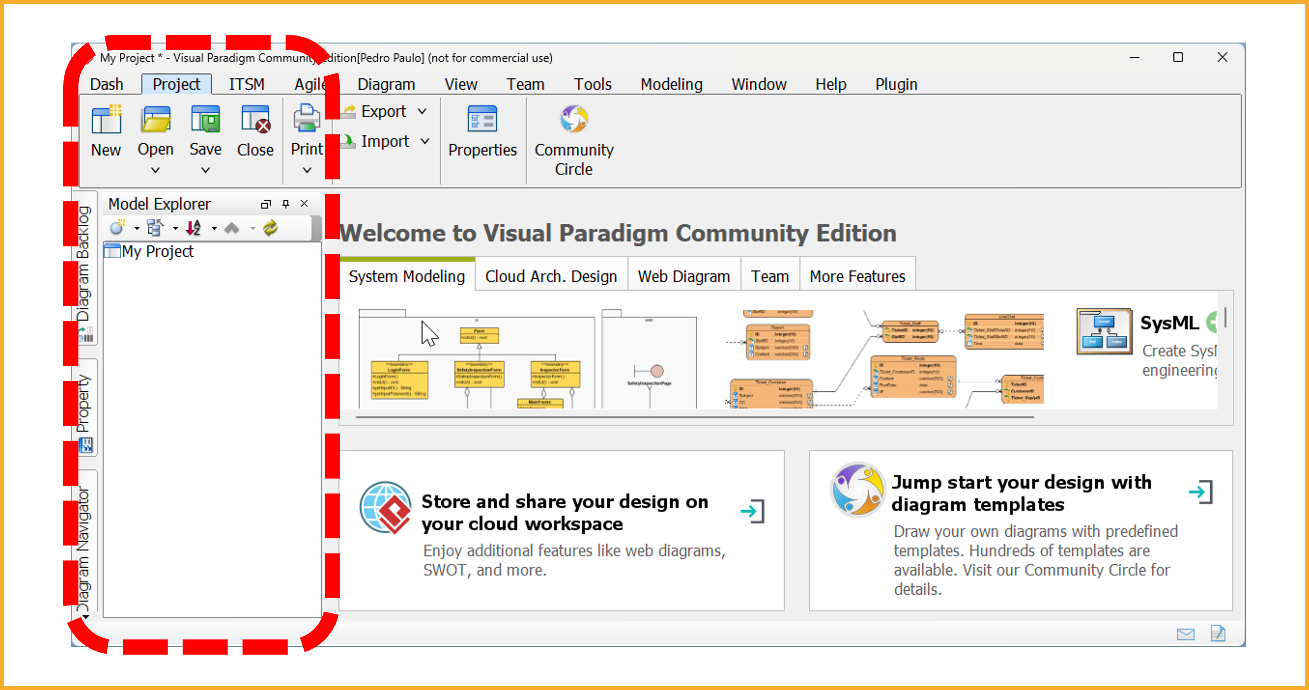
Task: Open New Model Element dropdown arrow
Action: pos(137,228)
